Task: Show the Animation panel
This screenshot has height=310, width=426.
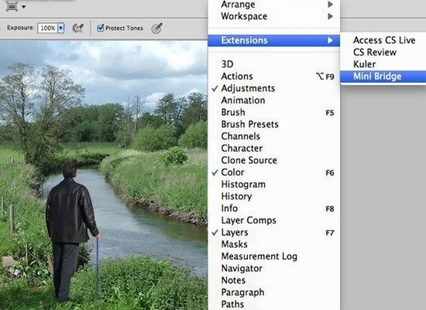Action: (x=274, y=100)
